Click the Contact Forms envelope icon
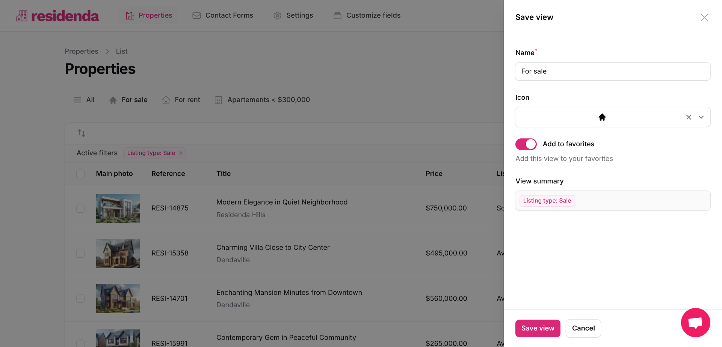Screen dimensions: 722x347 196,15
